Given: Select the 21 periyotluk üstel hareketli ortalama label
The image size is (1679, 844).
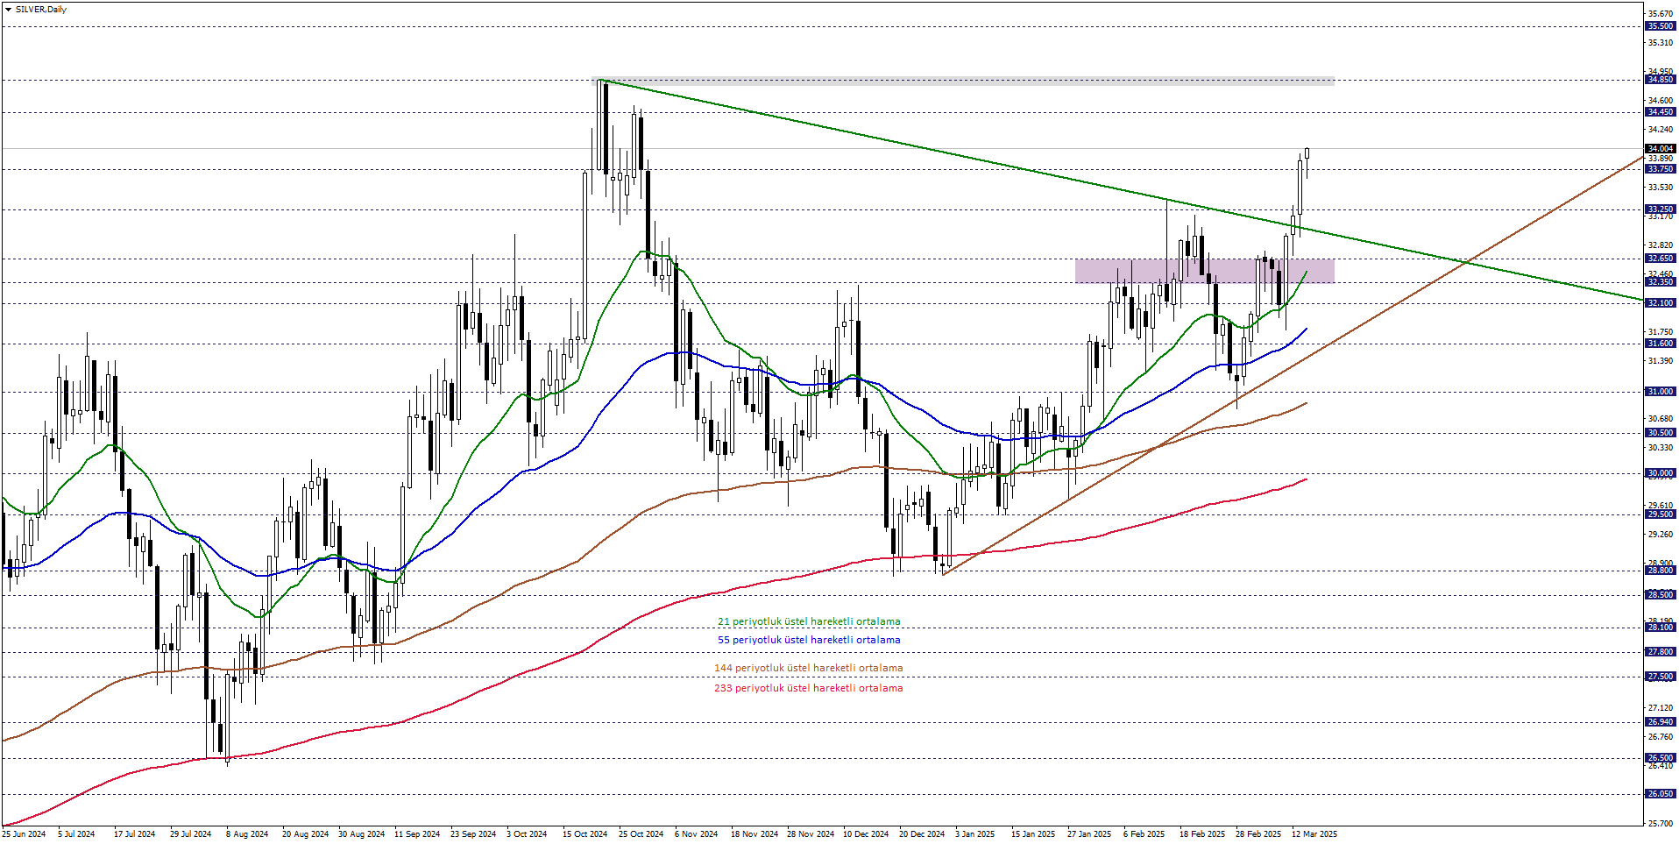Looking at the screenshot, I should (809, 621).
